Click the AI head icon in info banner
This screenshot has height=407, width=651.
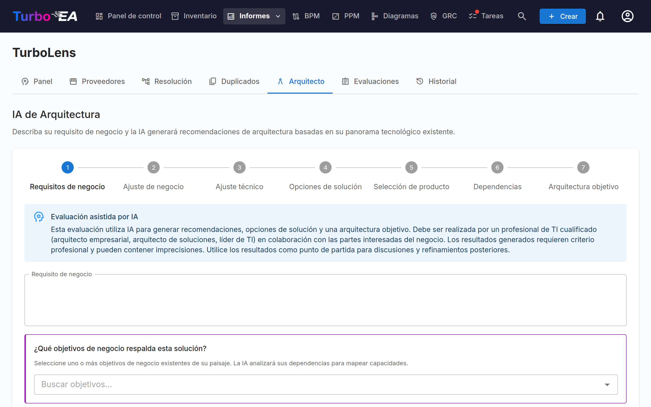click(x=39, y=217)
